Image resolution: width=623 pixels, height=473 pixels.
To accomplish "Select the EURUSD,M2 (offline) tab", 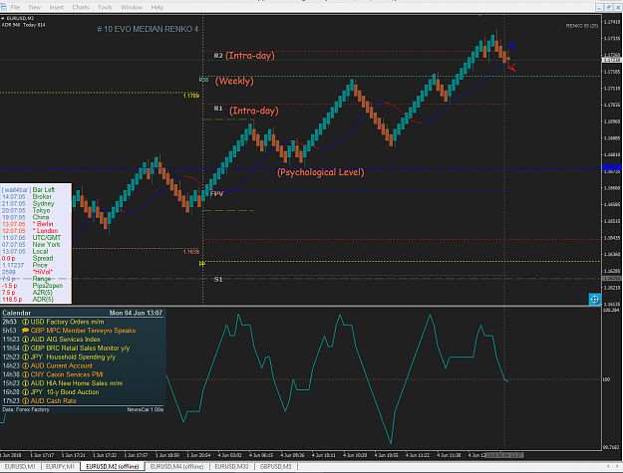I will 113,466.
